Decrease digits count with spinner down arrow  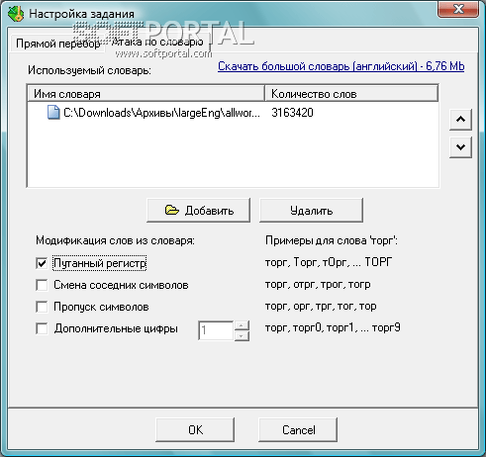242,335
